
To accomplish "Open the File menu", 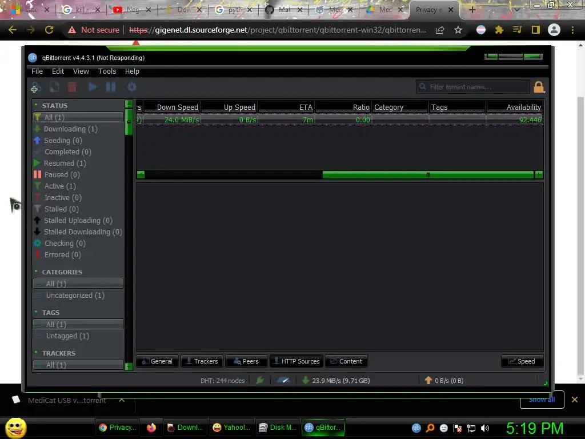I will point(37,71).
